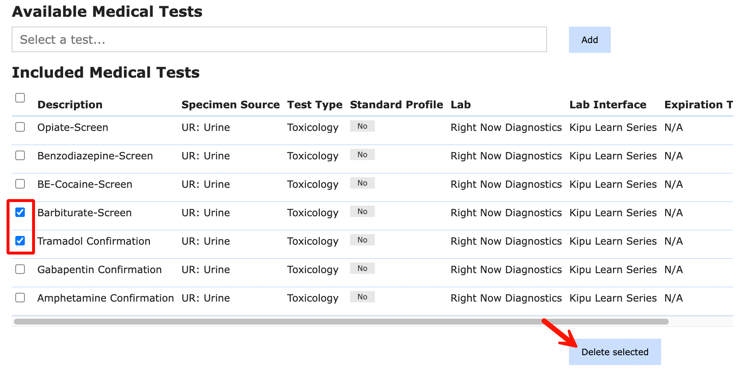The image size is (741, 388).
Task: Click the Description column header
Action: (70, 105)
